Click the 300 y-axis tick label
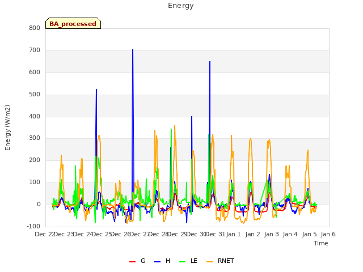The height and width of the screenshot is (272, 363). tap(35, 138)
